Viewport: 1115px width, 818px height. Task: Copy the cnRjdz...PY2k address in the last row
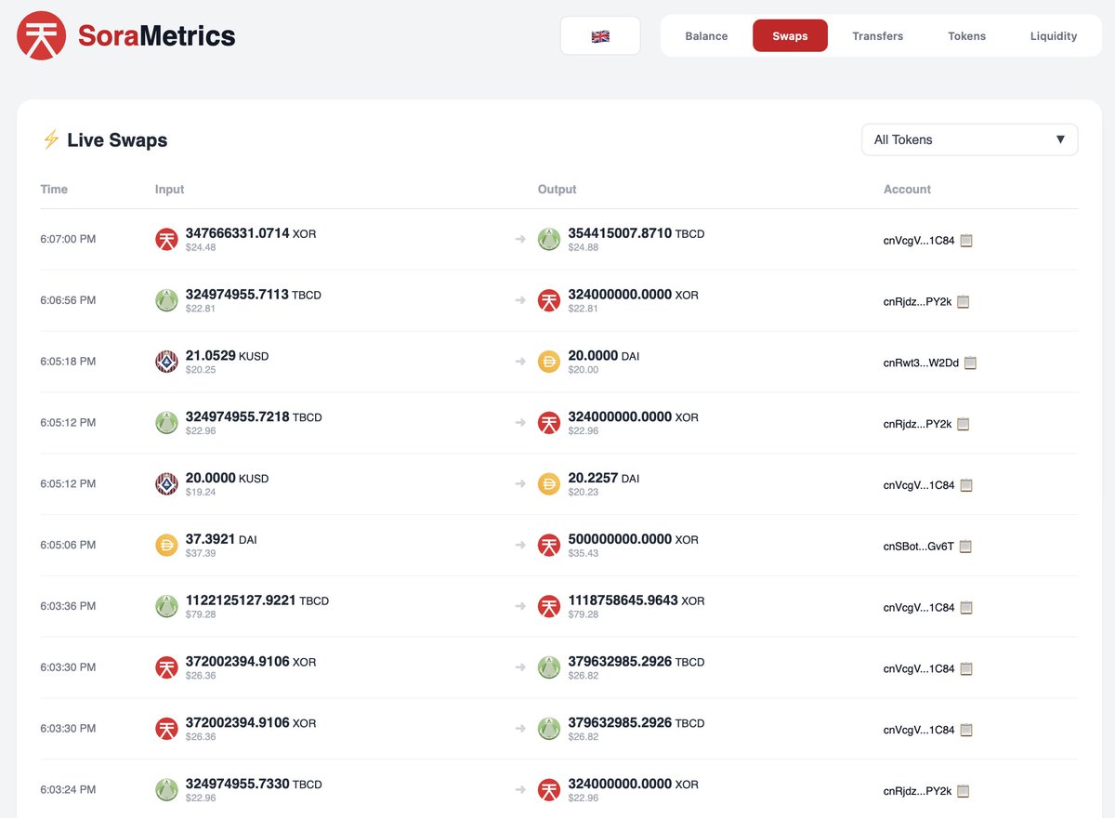point(963,791)
